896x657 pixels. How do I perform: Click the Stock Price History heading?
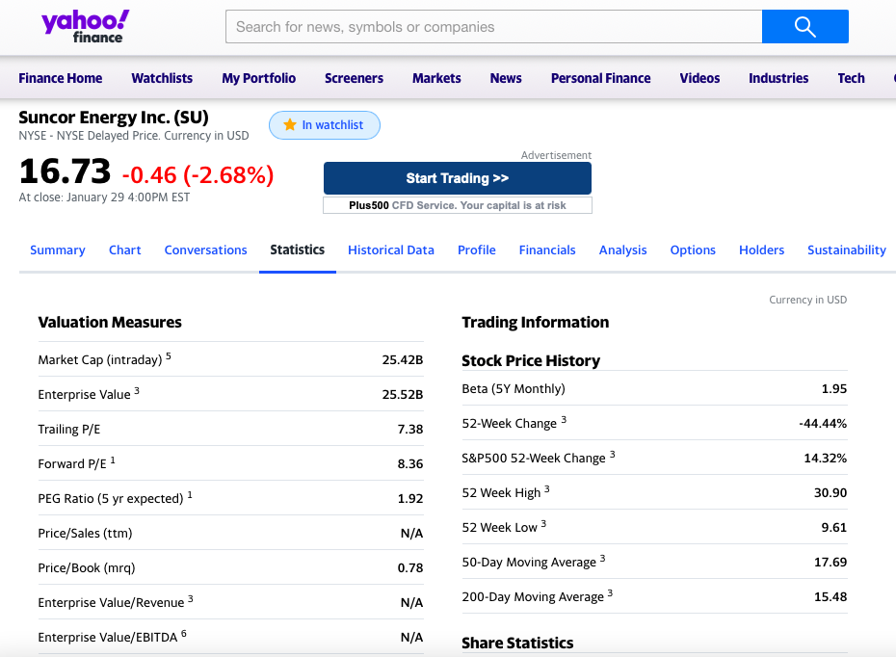[x=531, y=361]
